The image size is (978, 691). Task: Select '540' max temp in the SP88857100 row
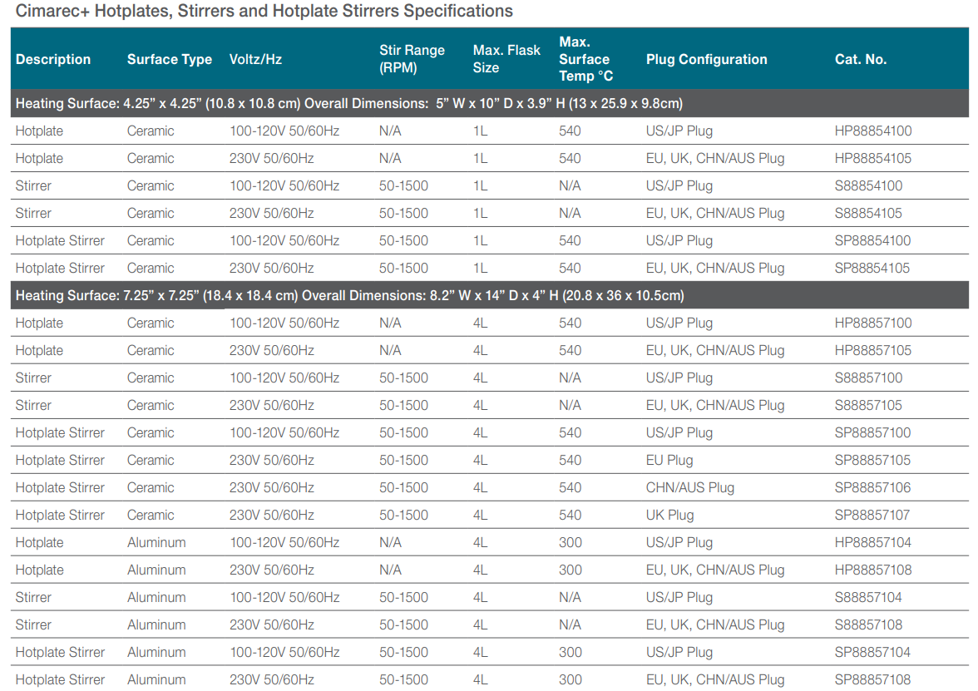click(x=570, y=432)
